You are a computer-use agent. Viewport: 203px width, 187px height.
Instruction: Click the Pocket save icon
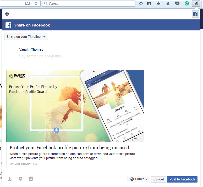[177, 3]
